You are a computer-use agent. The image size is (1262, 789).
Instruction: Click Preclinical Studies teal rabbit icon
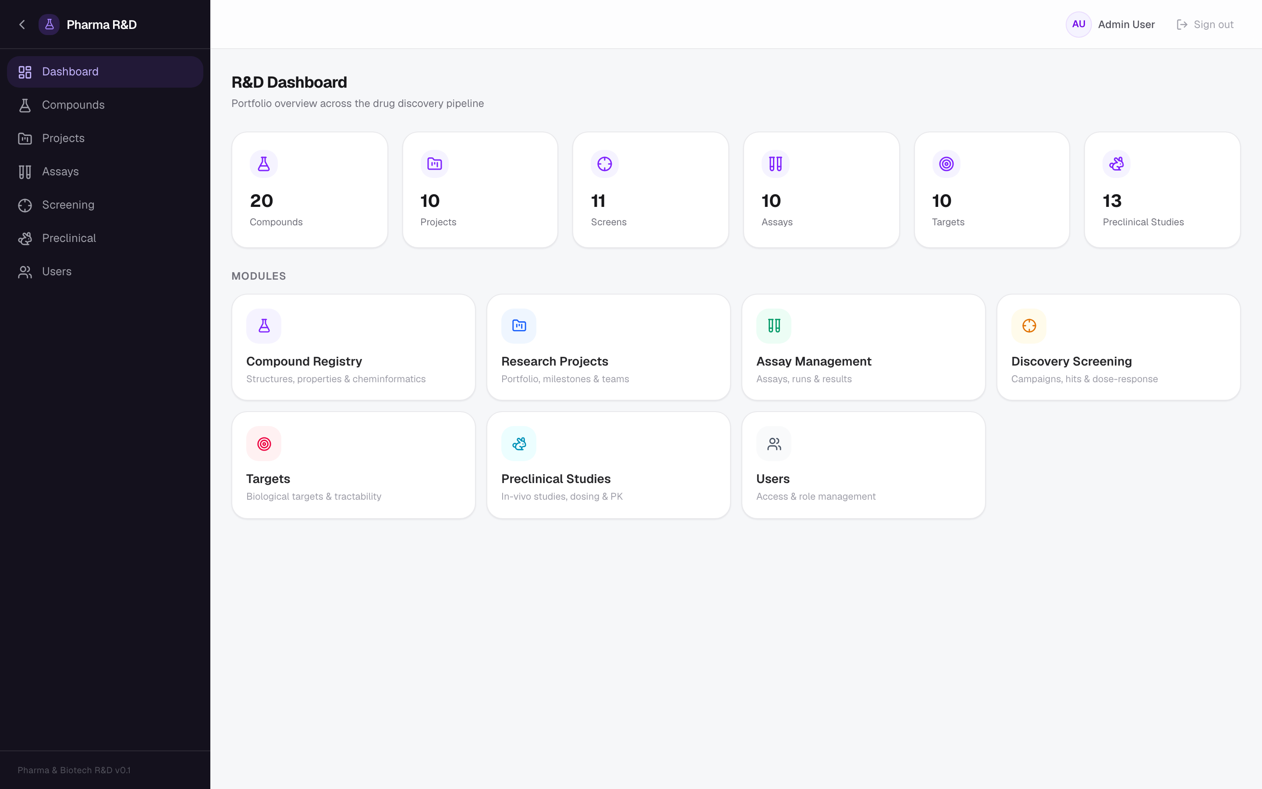519,444
